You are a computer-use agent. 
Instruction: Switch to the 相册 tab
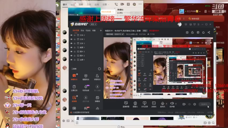81,5
